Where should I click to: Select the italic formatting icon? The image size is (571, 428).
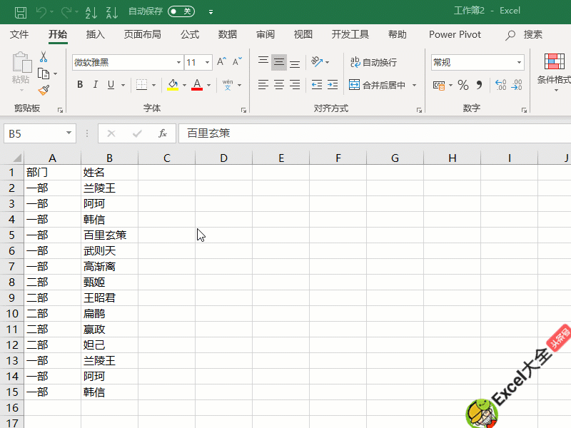[95, 84]
